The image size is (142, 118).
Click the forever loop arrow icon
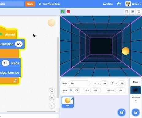click(15, 81)
